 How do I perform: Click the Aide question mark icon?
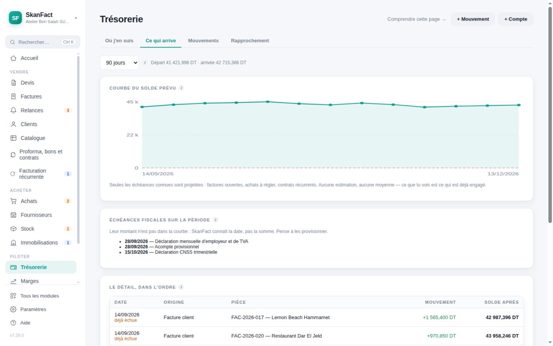13,323
